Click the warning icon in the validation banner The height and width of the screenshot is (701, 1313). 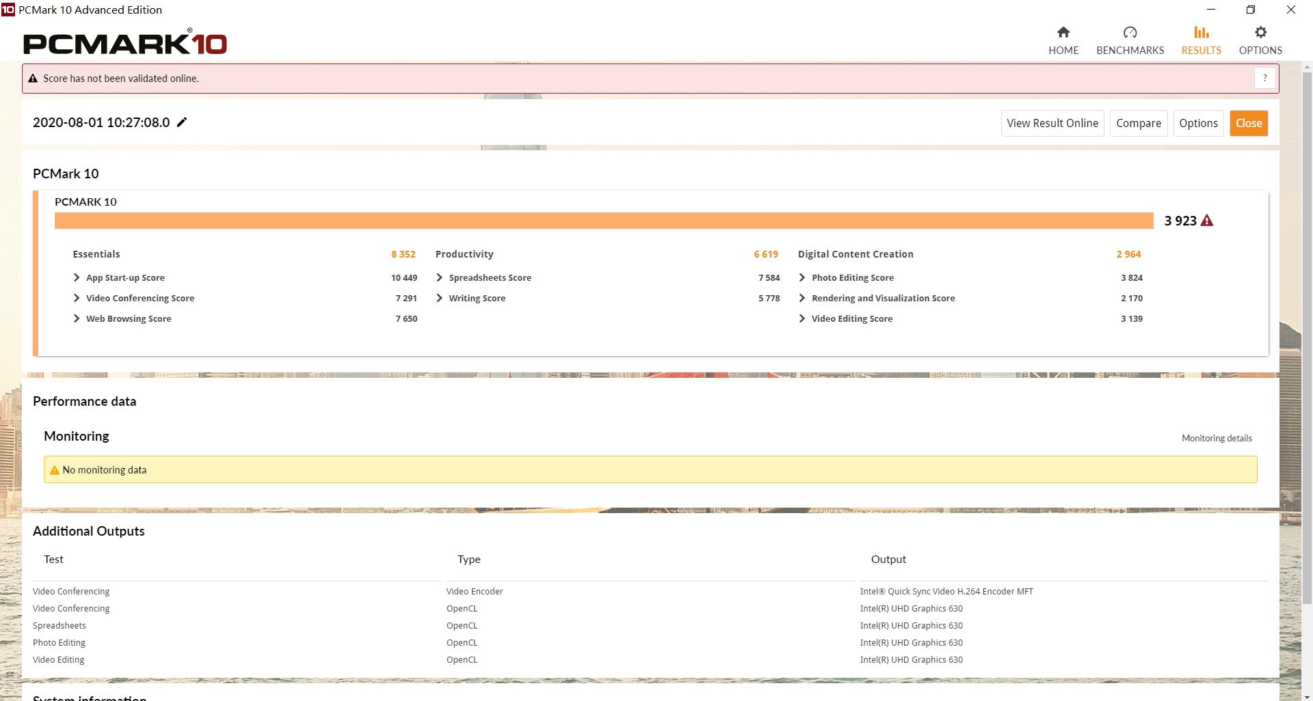click(33, 79)
